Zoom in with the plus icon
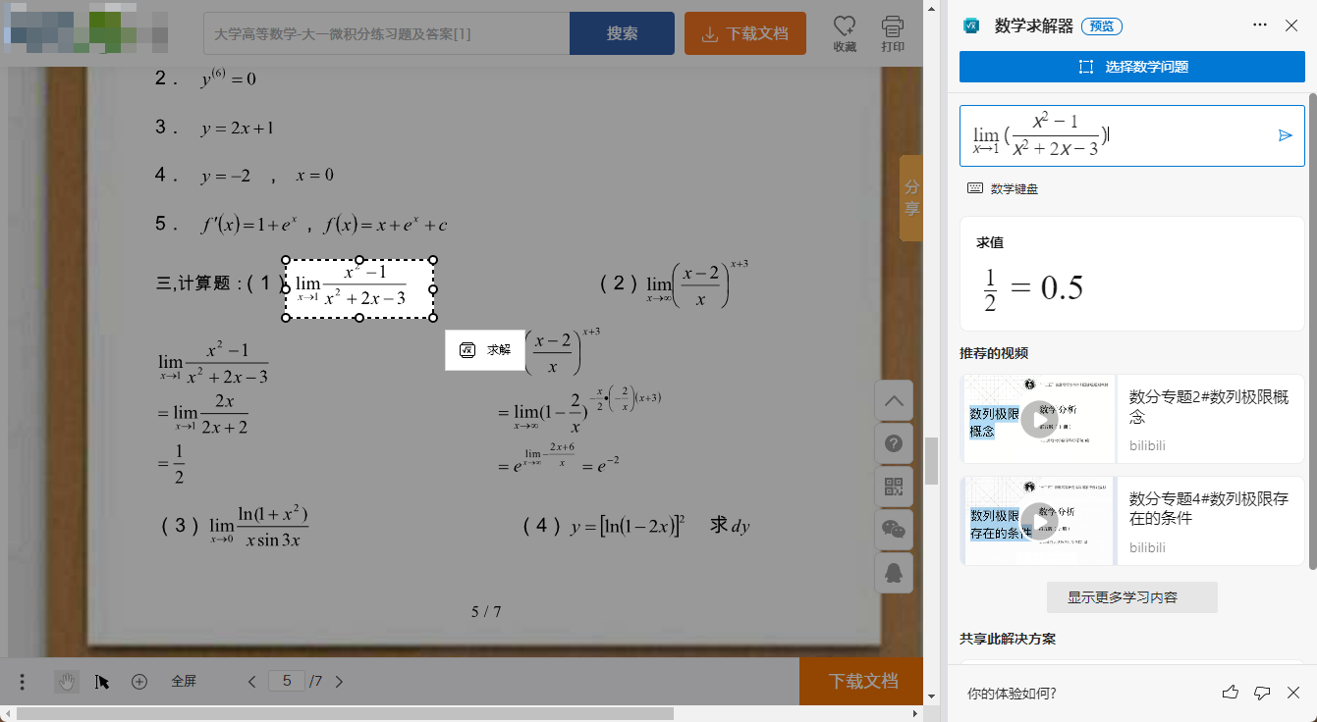The height and width of the screenshot is (722, 1317). (x=138, y=681)
